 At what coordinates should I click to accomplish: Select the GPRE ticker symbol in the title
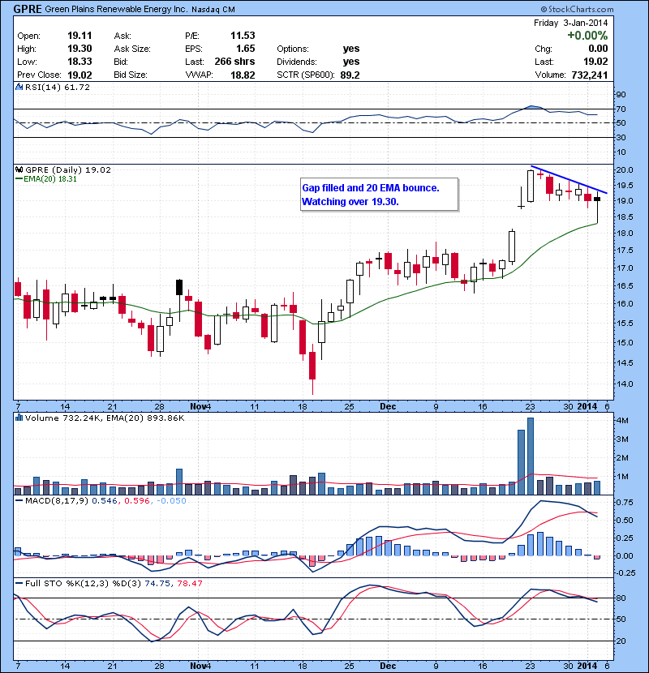[x=27, y=9]
